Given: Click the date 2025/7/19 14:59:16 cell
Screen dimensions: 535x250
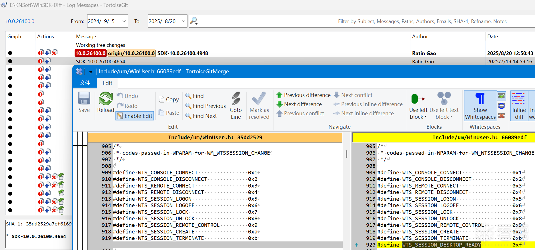Looking at the screenshot, I should (x=510, y=62).
